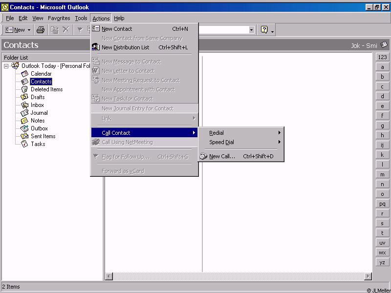Click the Move to Folder toolbar icon
391x293 pixels.
tap(55, 30)
